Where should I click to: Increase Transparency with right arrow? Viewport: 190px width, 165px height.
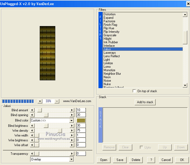tap(72, 154)
